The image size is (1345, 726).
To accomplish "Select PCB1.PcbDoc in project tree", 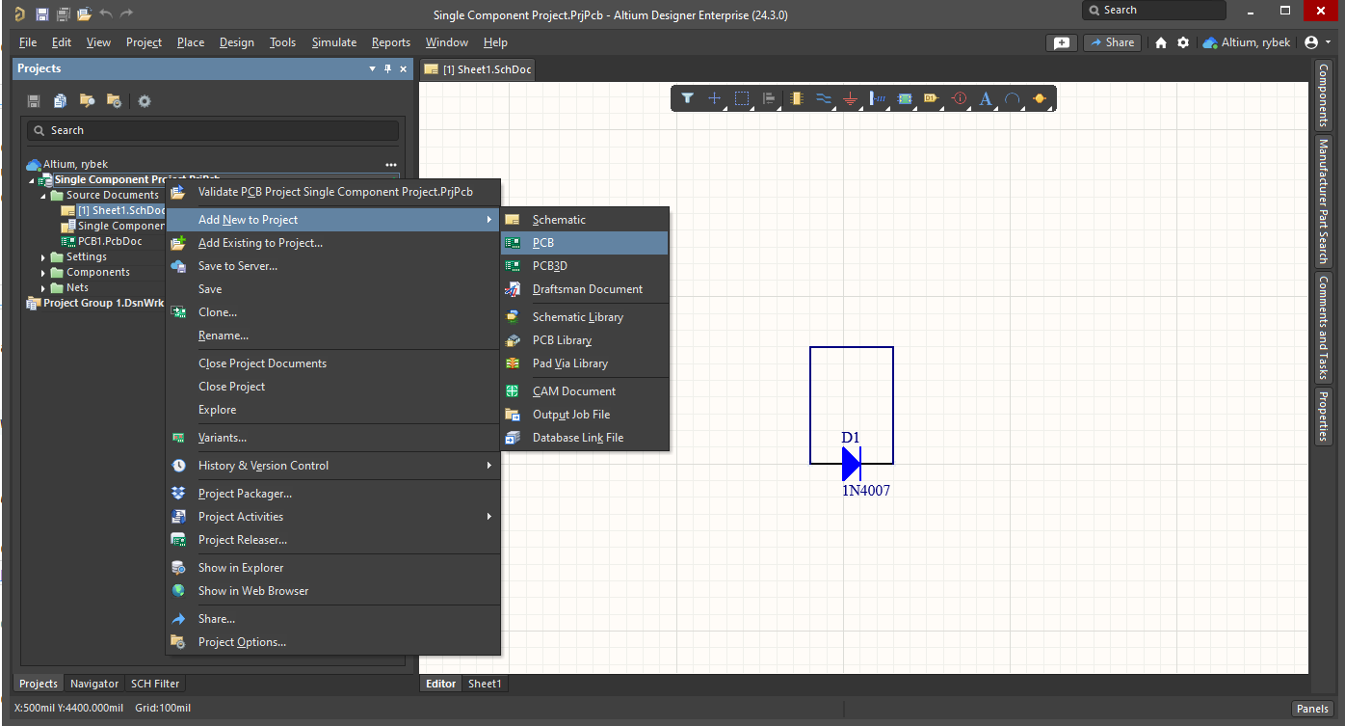I will [x=102, y=242].
